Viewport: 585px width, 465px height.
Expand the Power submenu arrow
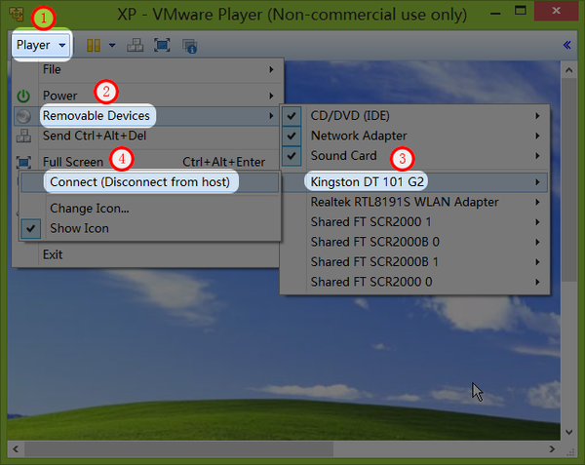(272, 96)
